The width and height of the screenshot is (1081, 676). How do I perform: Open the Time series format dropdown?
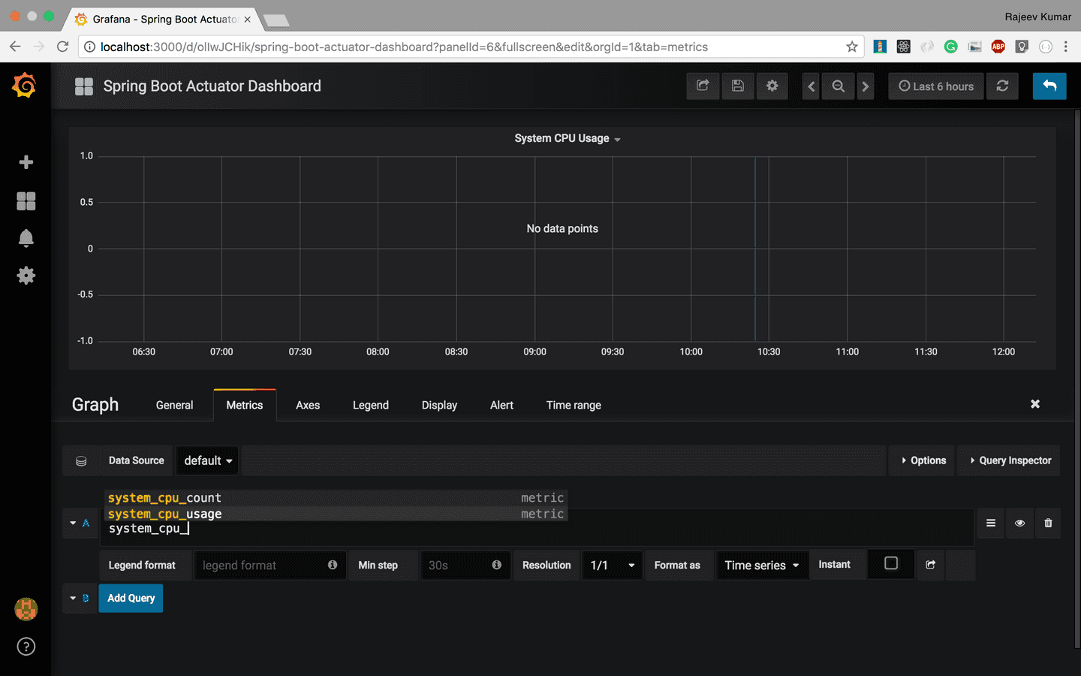[762, 565]
